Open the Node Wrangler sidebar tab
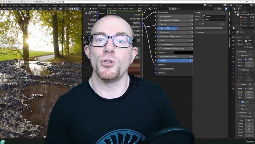The height and width of the screenshot is (144, 255). click(x=229, y=42)
